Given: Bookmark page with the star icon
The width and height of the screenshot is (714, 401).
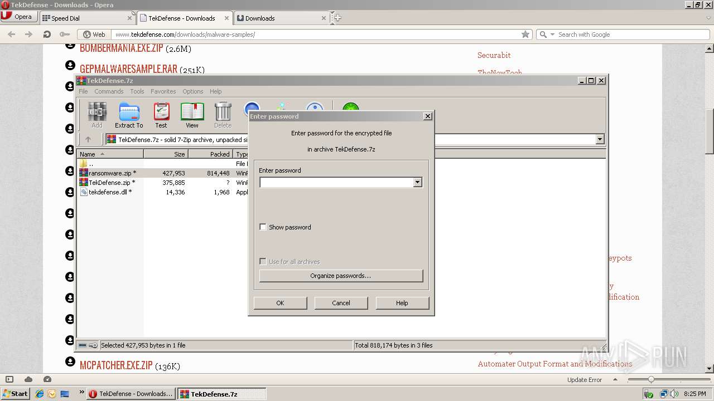Looking at the screenshot, I should coord(525,35).
